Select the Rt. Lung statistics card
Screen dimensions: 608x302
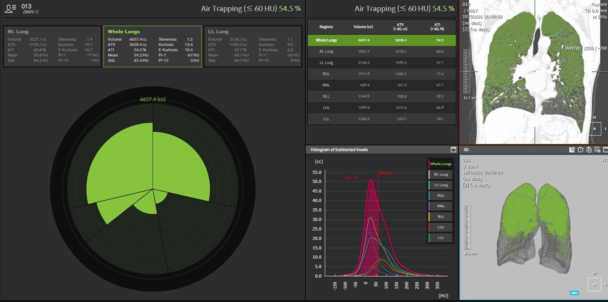point(52,47)
